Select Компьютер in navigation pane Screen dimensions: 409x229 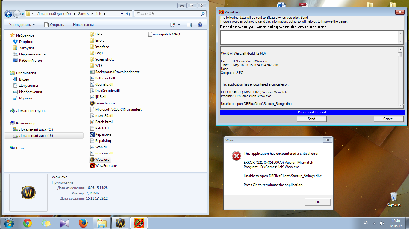tap(22, 123)
